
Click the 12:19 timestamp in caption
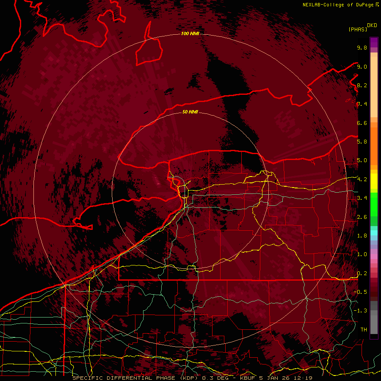pyautogui.click(x=304, y=378)
